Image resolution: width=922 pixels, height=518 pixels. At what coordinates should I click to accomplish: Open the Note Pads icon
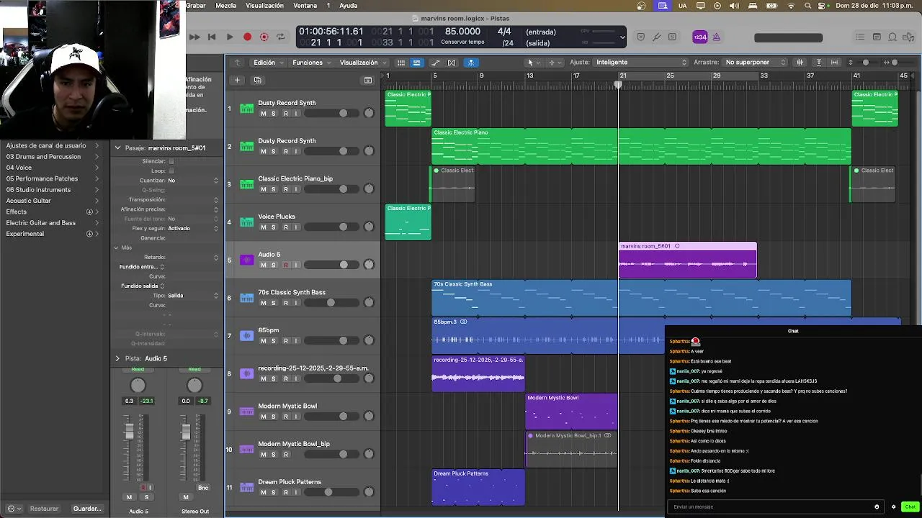[x=877, y=37]
